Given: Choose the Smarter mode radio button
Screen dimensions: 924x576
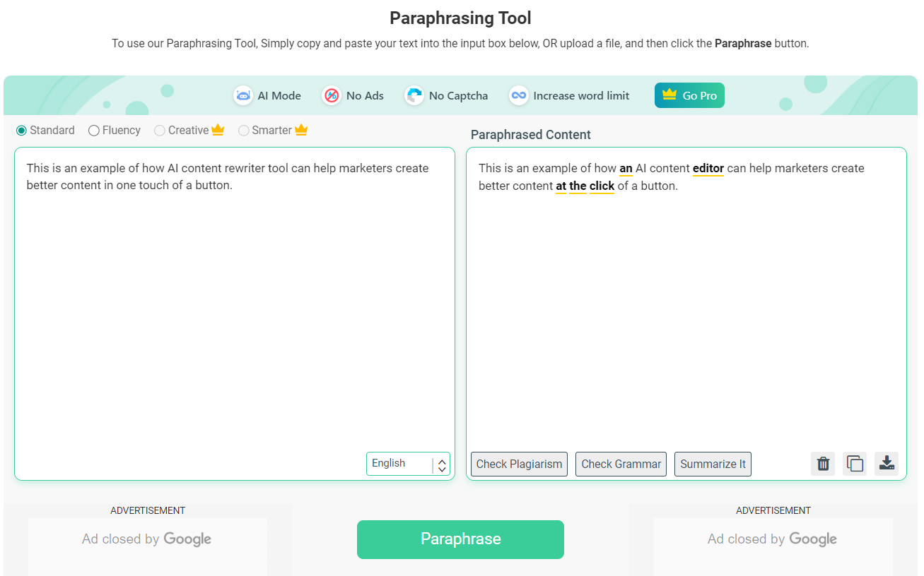Looking at the screenshot, I should (x=243, y=131).
